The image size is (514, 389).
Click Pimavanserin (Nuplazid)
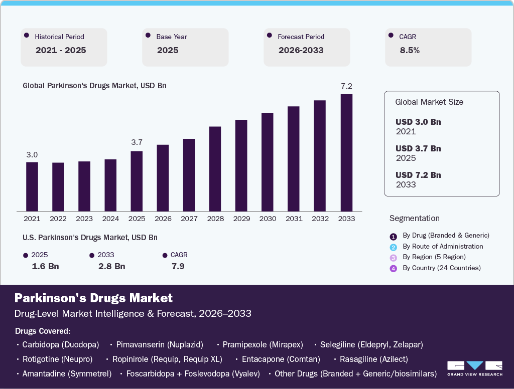[160, 345]
